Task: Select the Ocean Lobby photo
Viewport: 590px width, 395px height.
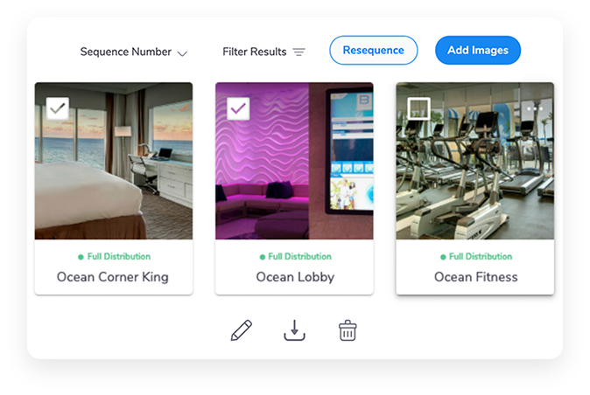Action: (294, 161)
